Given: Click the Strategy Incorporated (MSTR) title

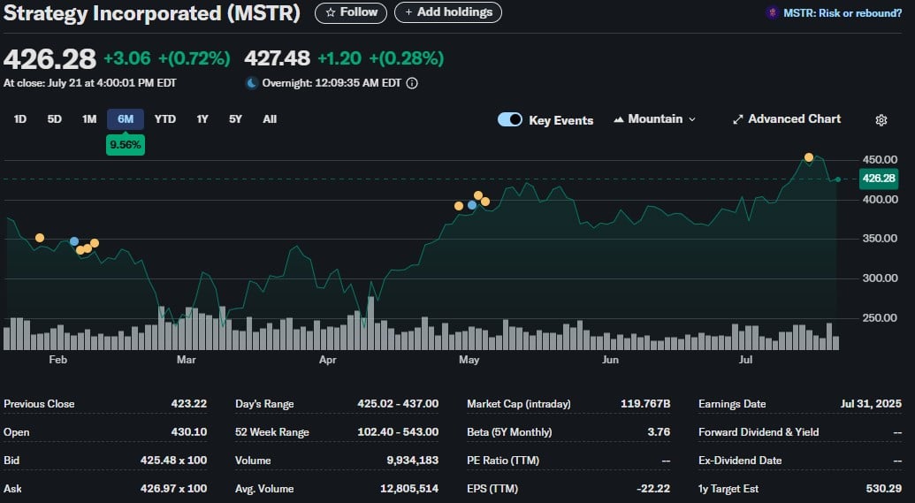Looking at the screenshot, I should click(152, 13).
